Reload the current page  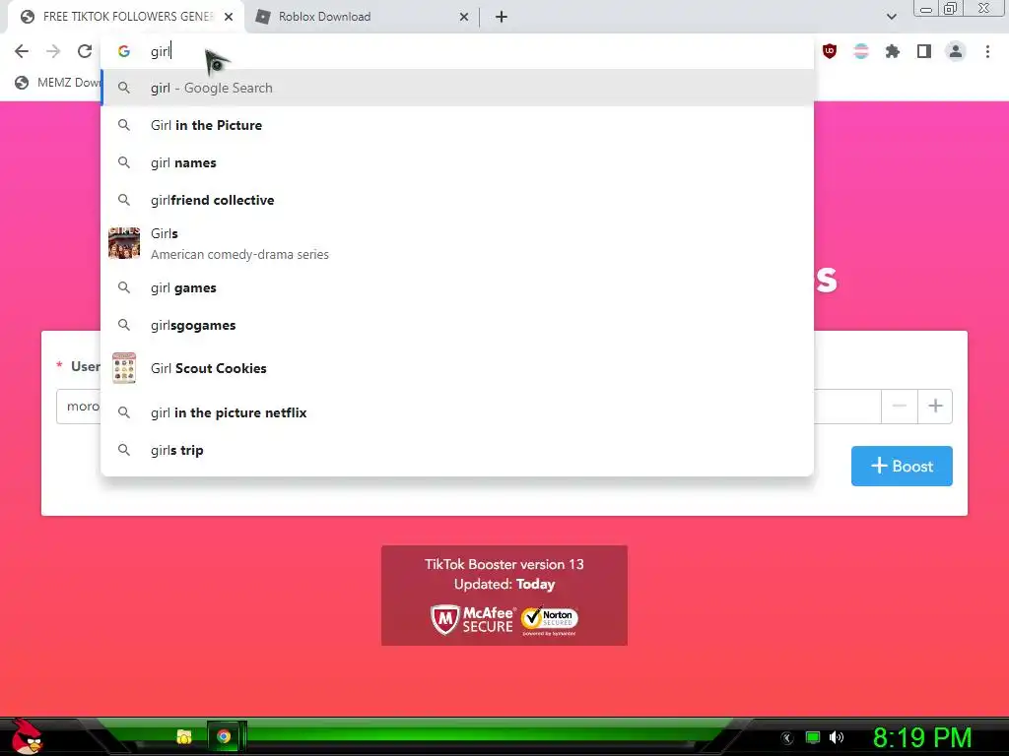tap(85, 51)
